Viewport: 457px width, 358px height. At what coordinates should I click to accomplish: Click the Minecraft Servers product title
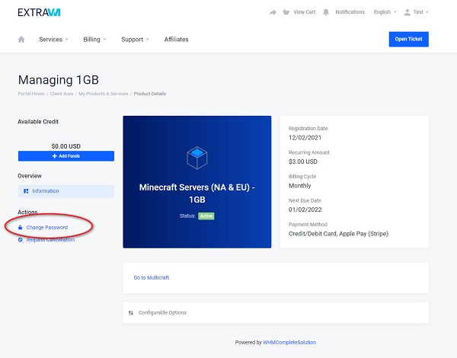(x=197, y=193)
